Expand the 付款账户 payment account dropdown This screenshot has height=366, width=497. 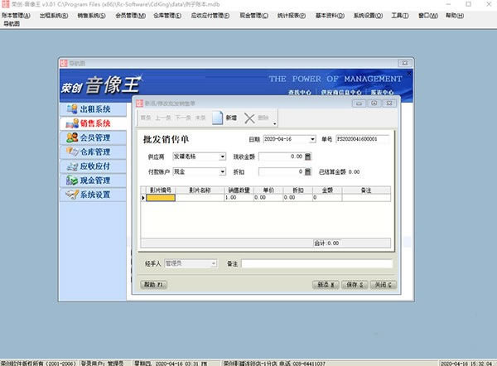point(223,171)
